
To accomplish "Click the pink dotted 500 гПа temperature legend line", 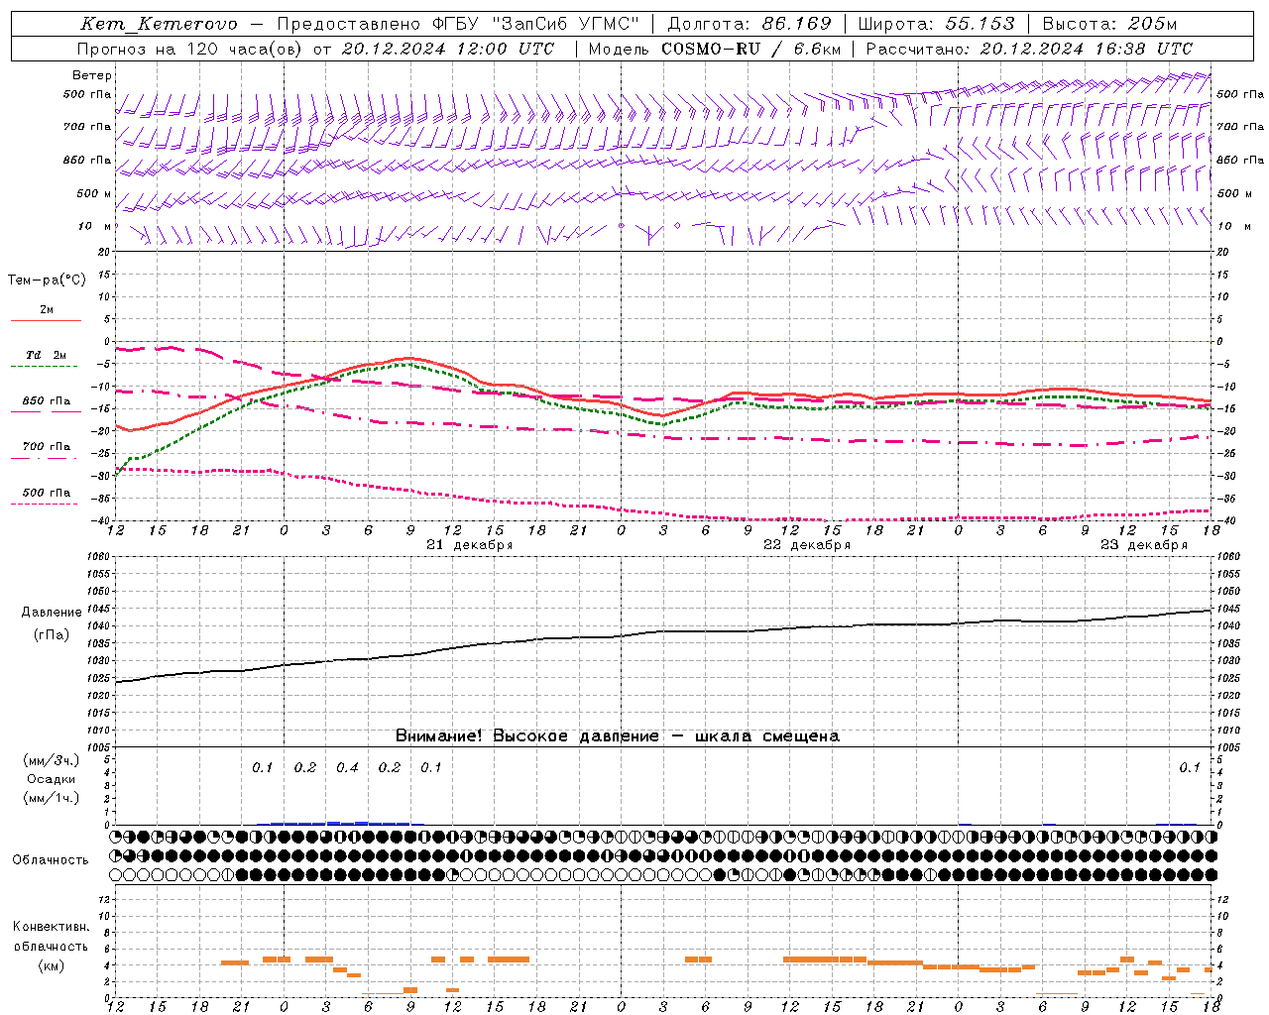I will (44, 504).
